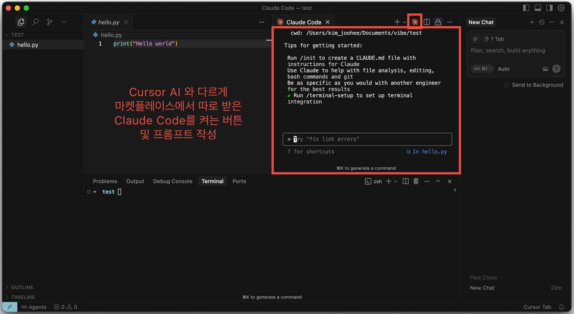
Task: Lock the editor group with padlock icon
Action: [x=438, y=22]
